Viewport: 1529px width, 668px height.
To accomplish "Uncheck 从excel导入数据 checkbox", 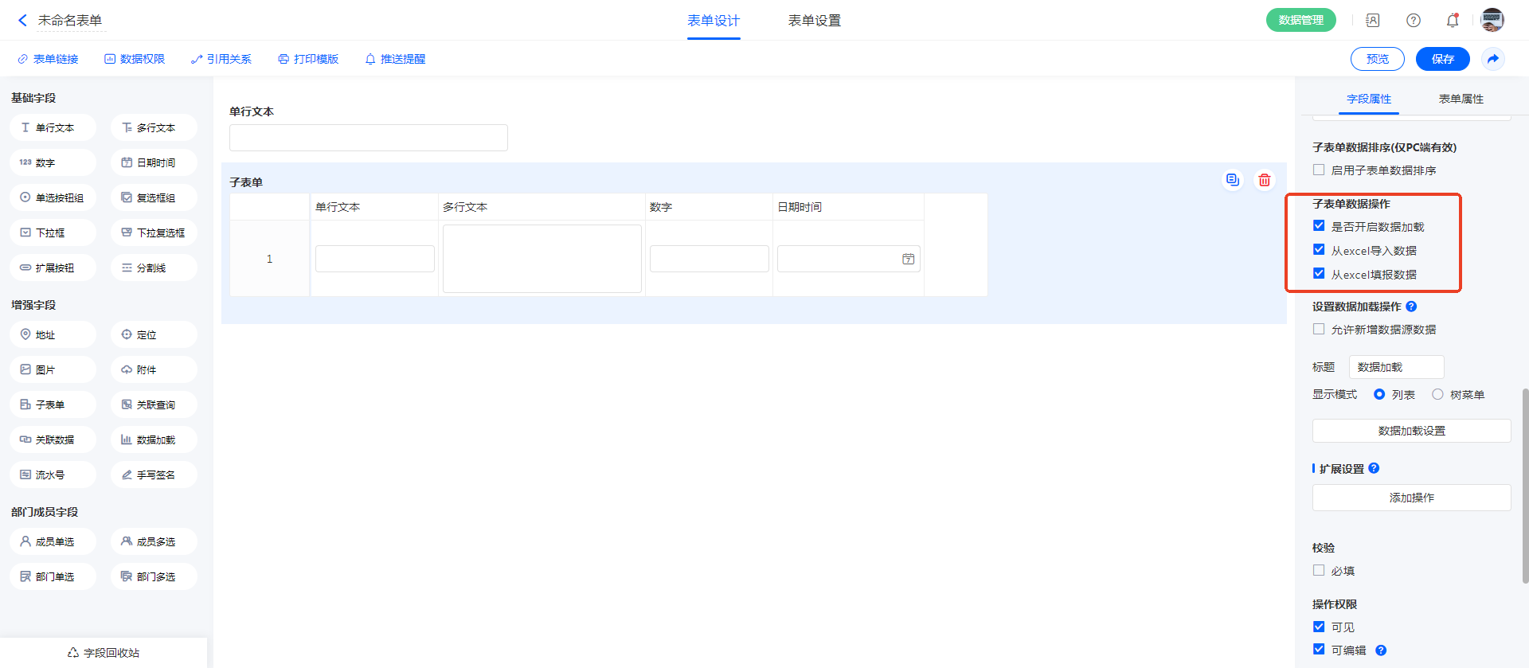I will (x=1319, y=250).
